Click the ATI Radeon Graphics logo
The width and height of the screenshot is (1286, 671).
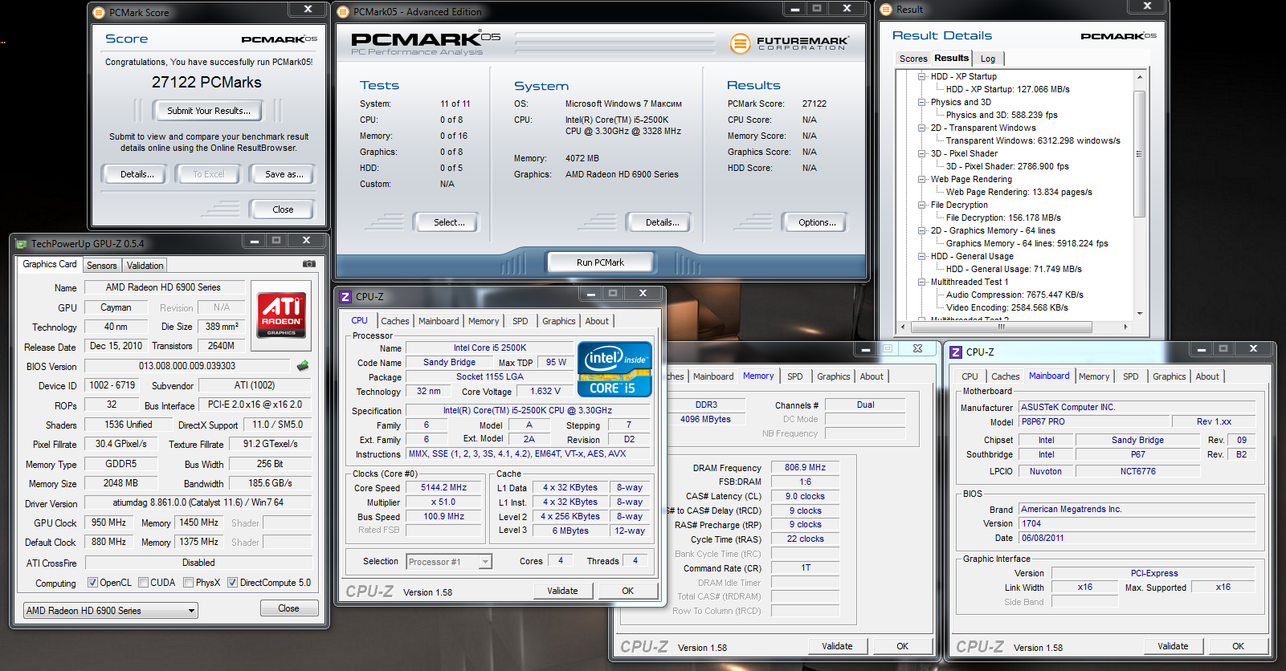point(281,315)
